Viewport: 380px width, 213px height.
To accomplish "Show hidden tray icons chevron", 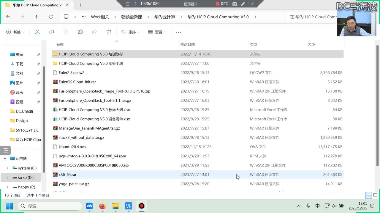I will coord(299,206).
